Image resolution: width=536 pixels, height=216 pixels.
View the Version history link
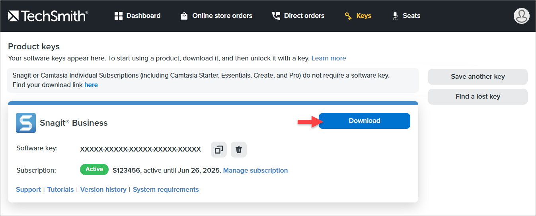tap(103, 189)
